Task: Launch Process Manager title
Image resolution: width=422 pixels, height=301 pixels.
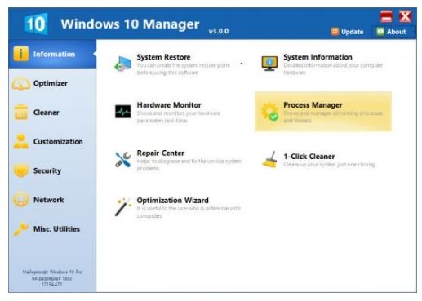Action: (x=313, y=105)
